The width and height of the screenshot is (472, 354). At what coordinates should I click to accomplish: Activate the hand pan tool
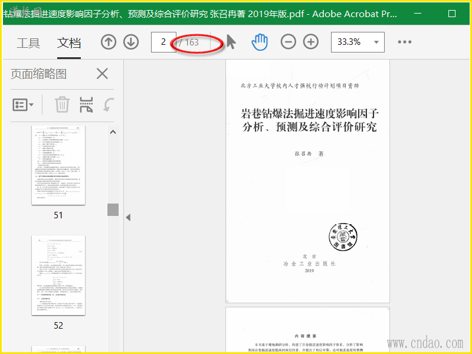tap(260, 42)
